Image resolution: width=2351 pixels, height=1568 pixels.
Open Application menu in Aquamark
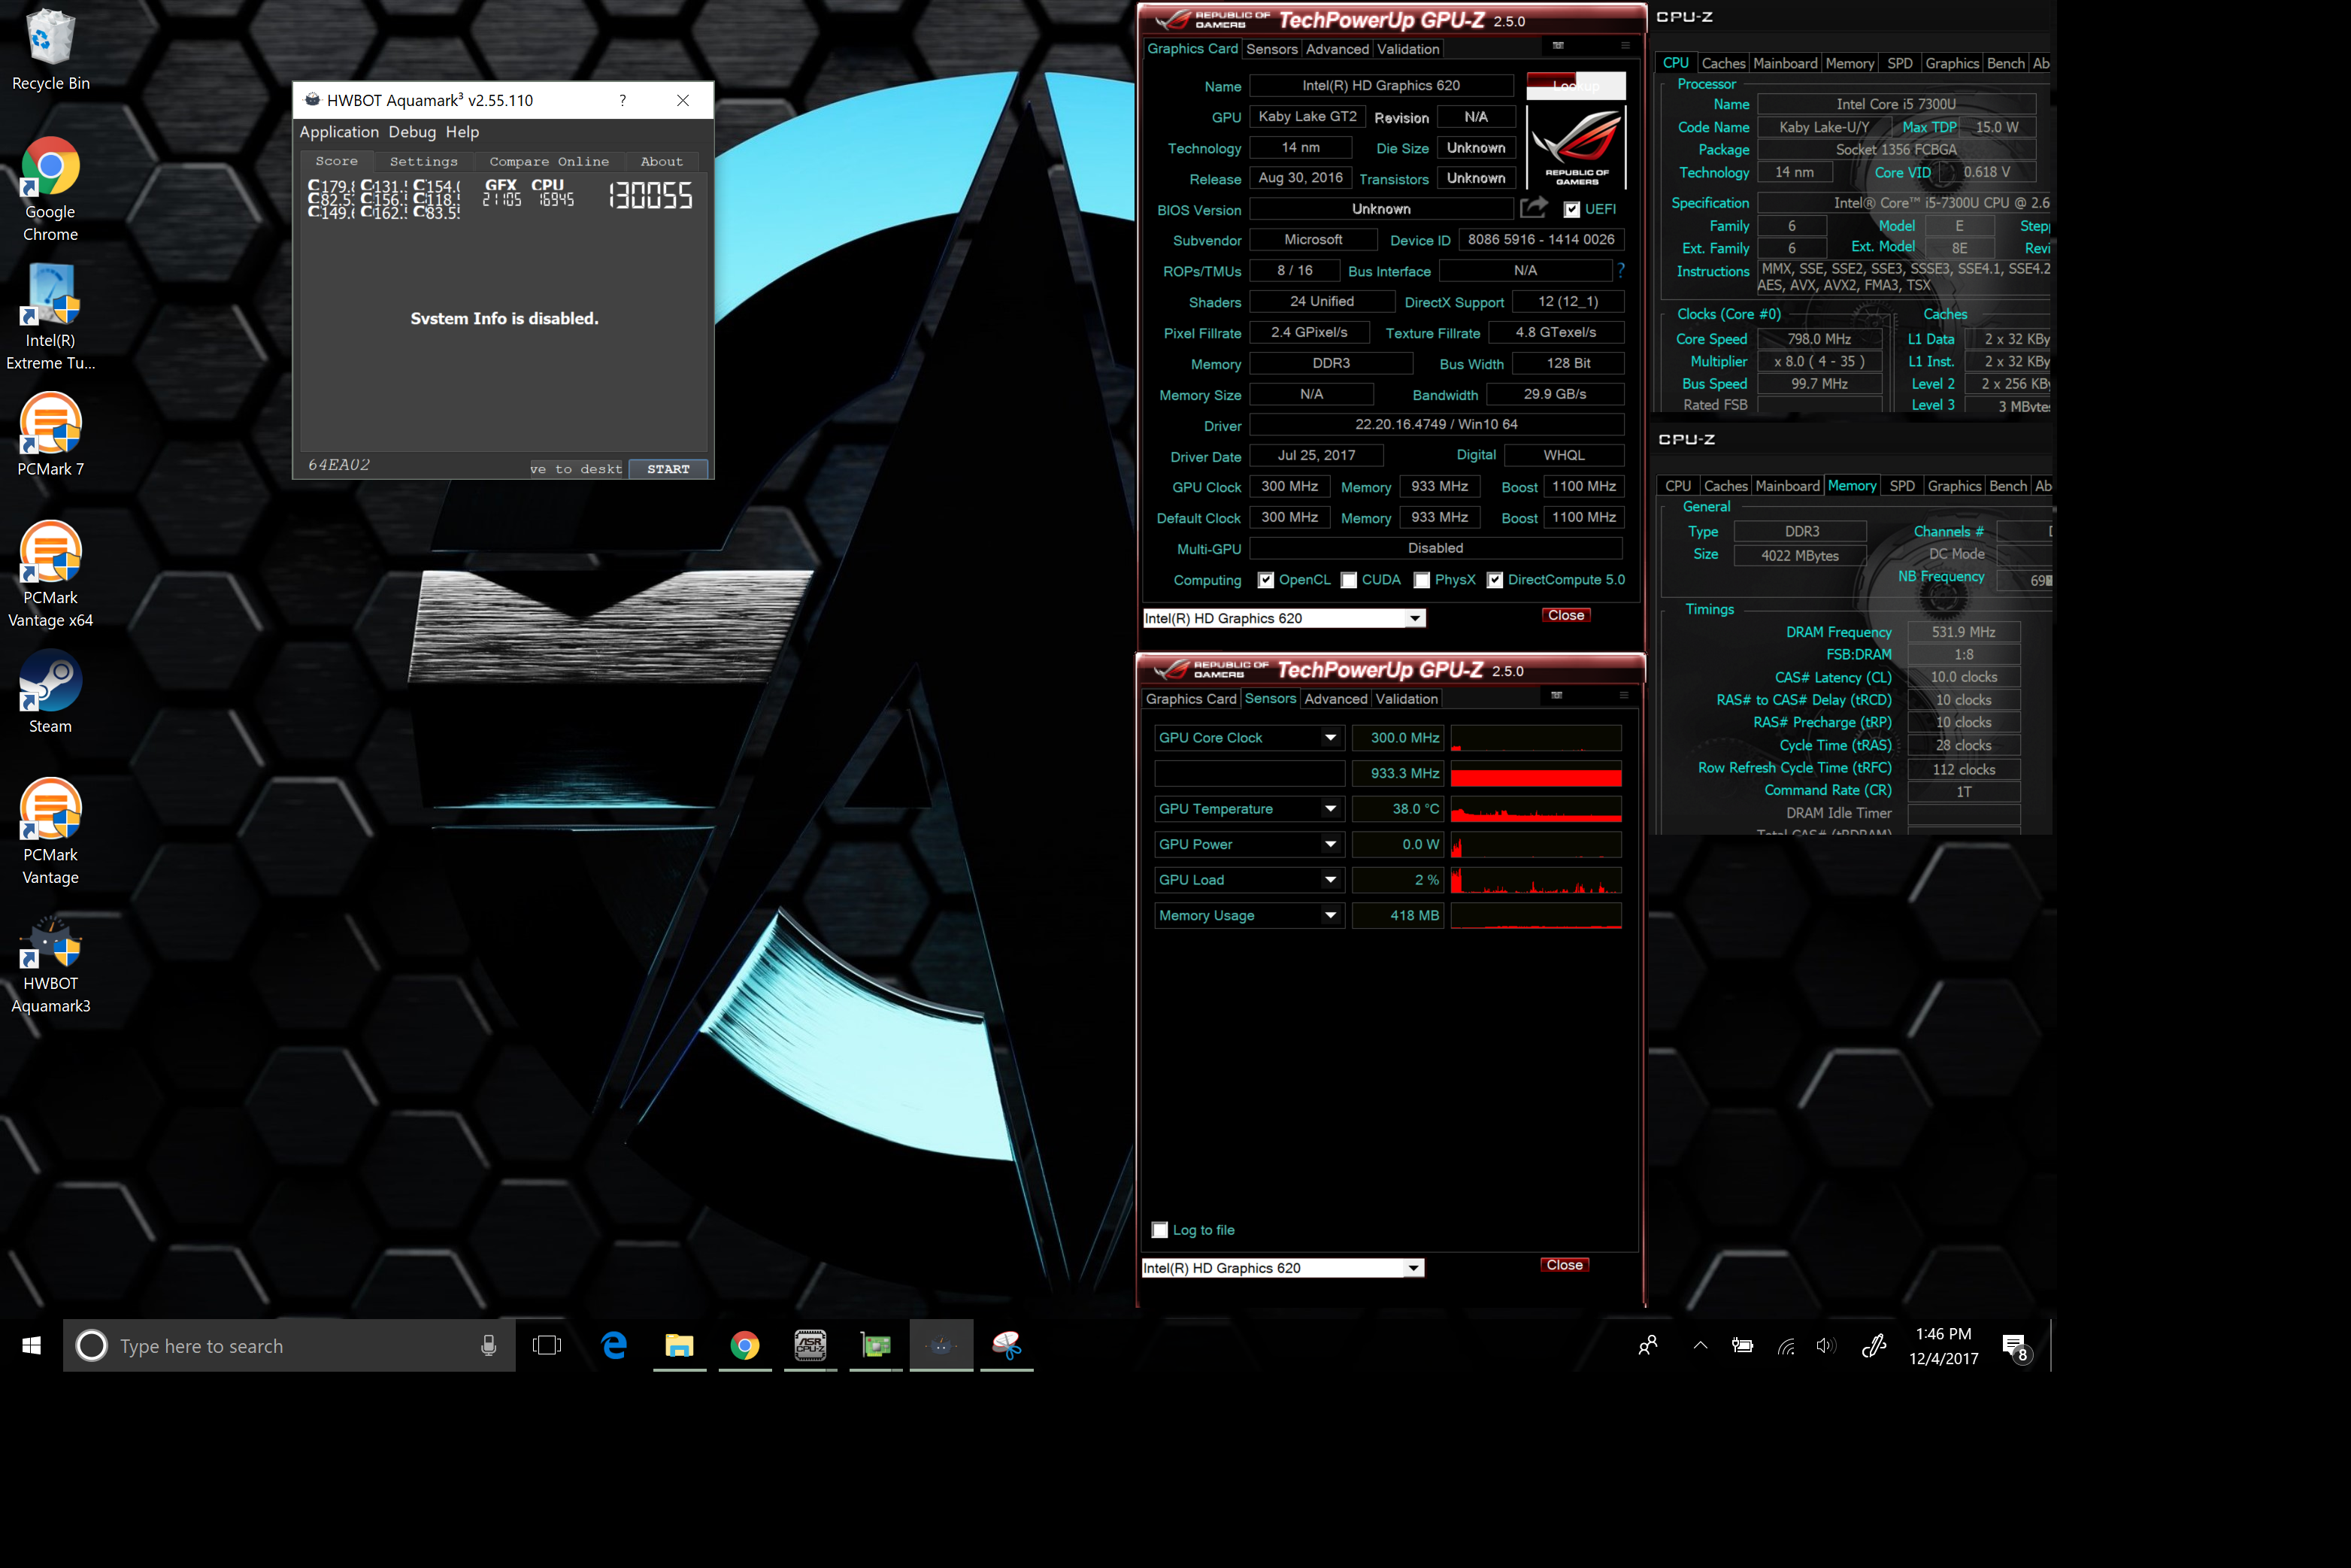coord(339,132)
